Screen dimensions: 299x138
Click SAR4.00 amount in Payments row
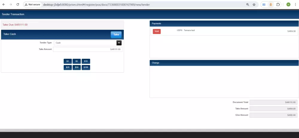point(291,31)
